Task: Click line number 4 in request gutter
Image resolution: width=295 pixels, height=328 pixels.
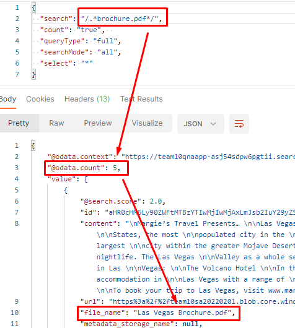Action: click(x=17, y=41)
